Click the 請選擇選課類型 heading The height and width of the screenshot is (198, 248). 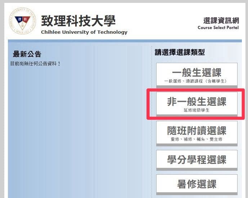coord(180,52)
